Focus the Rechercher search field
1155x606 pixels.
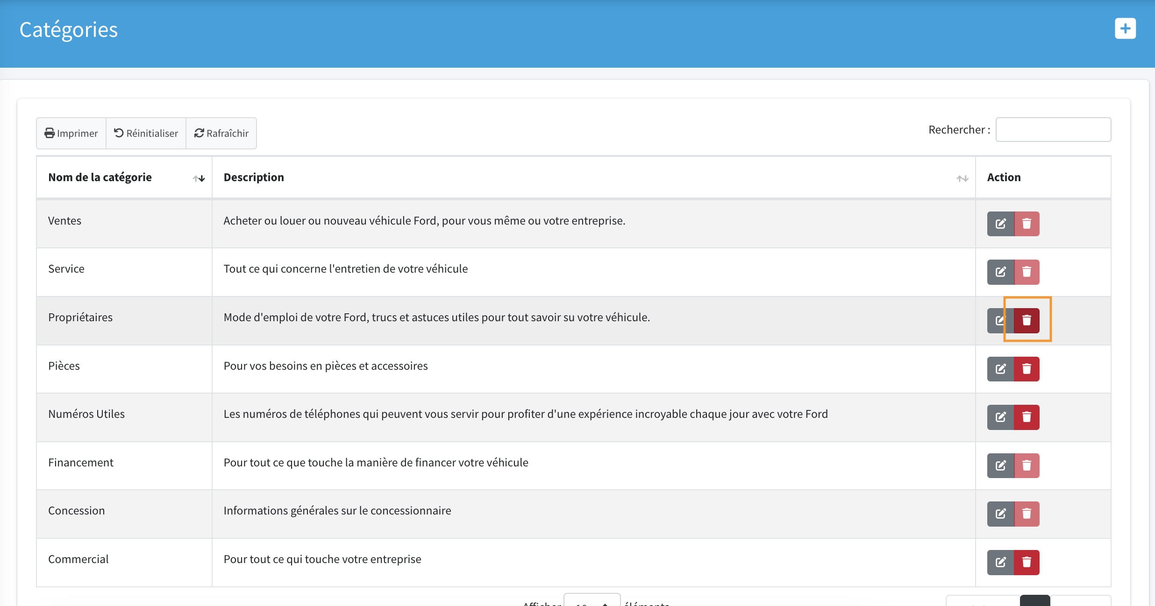click(x=1053, y=129)
